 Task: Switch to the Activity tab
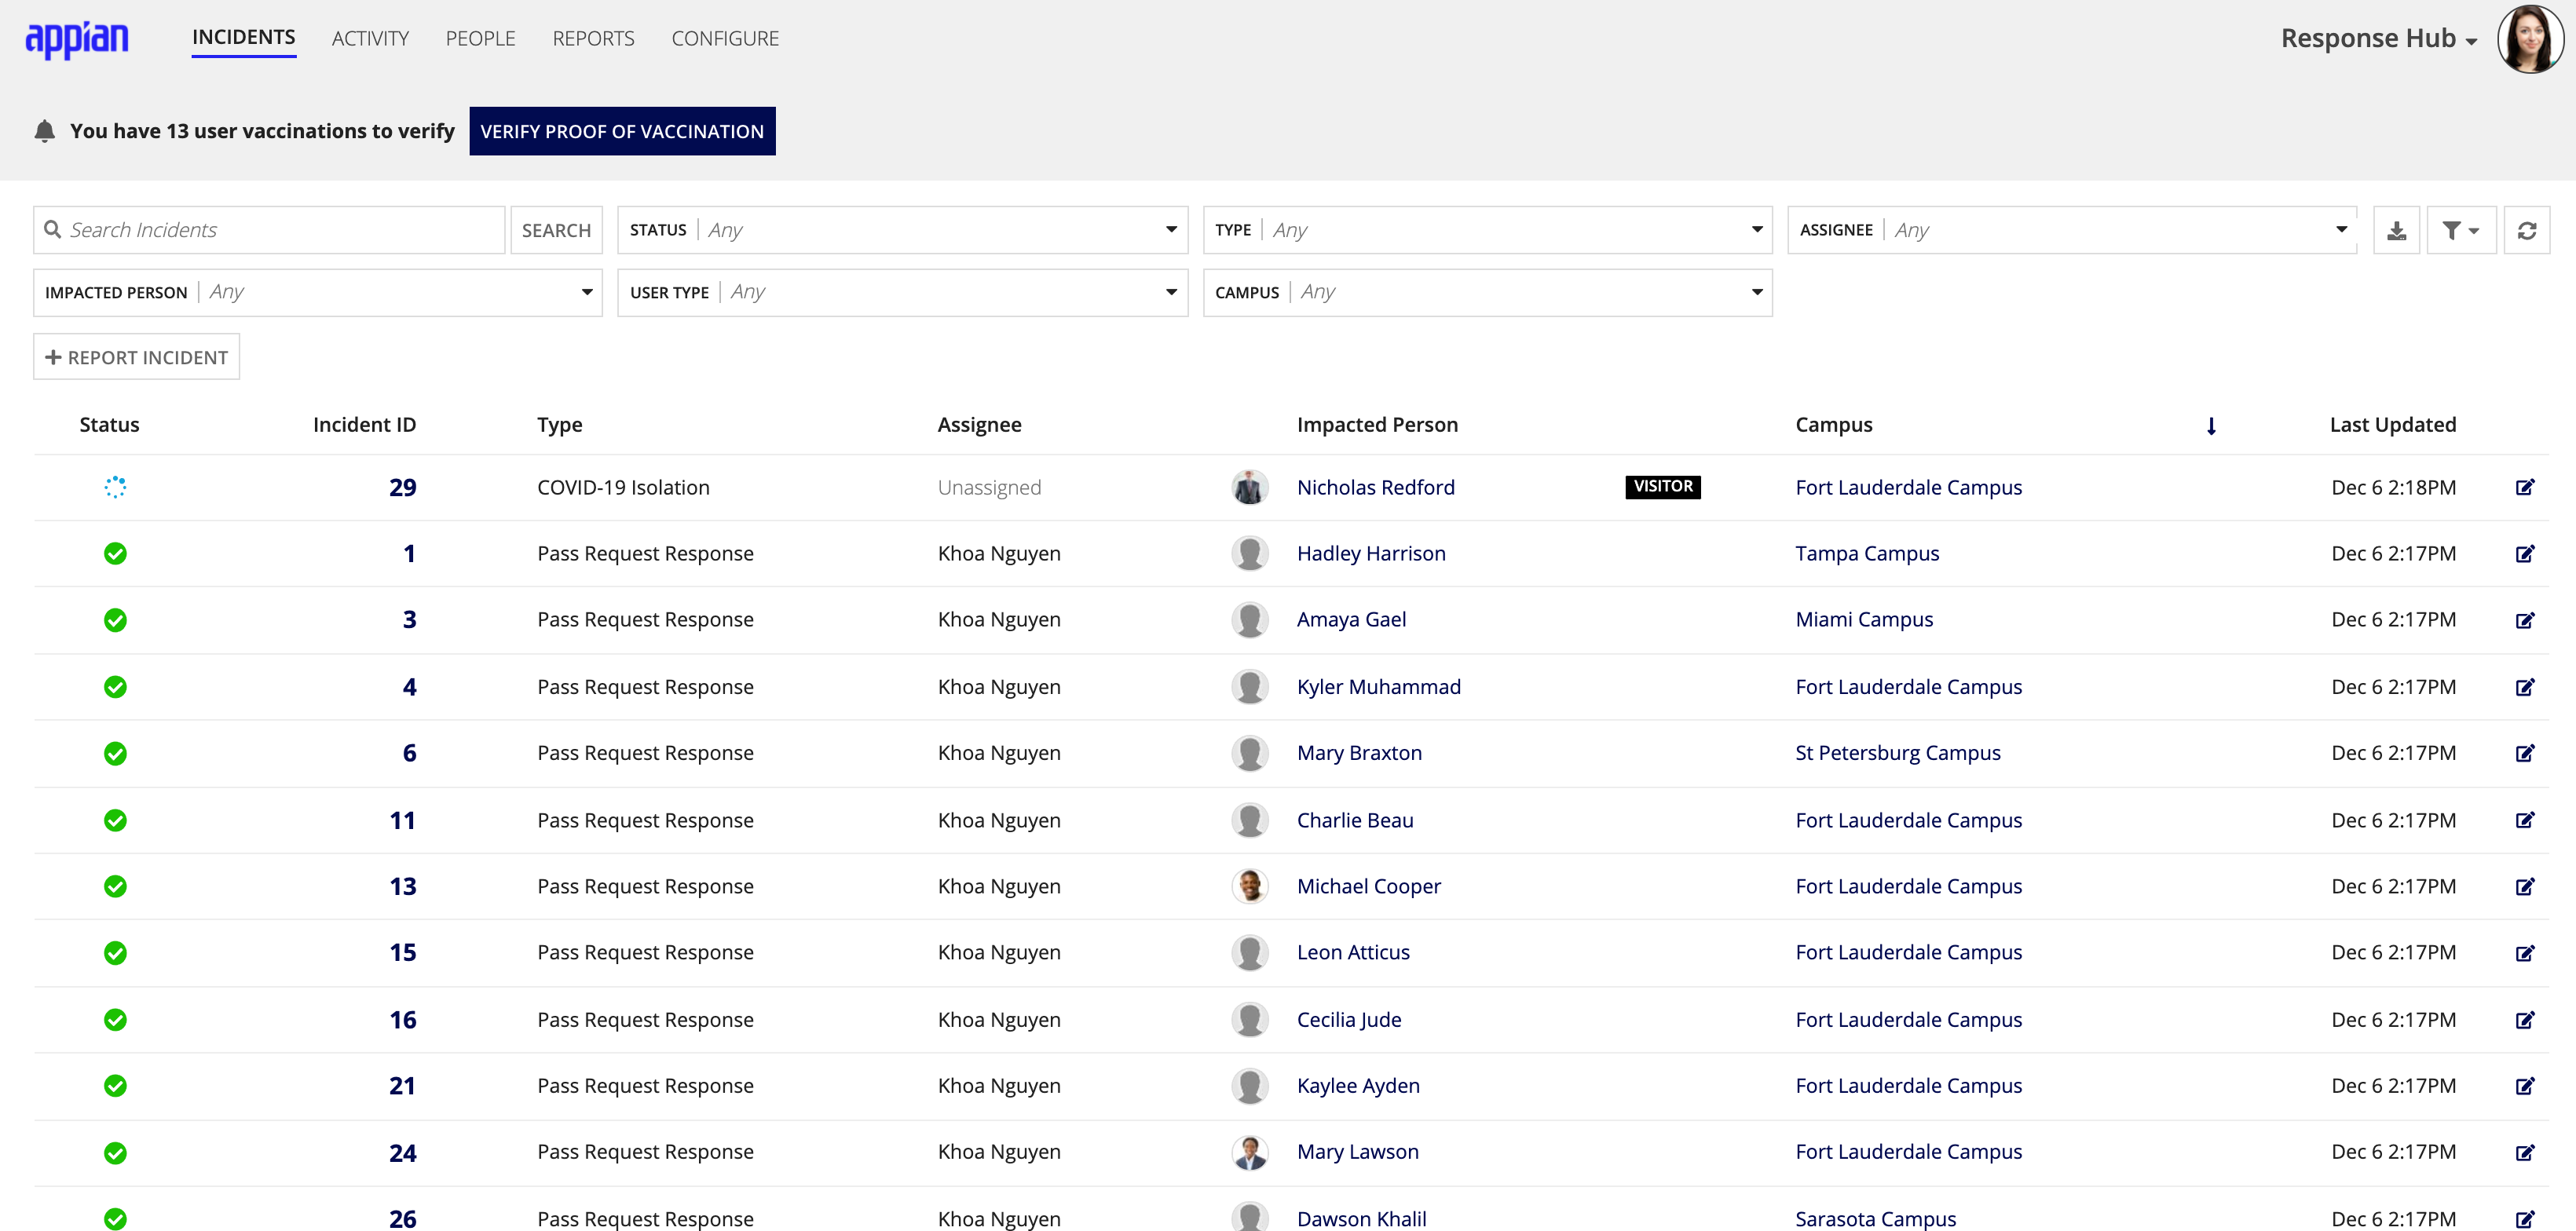tap(370, 38)
